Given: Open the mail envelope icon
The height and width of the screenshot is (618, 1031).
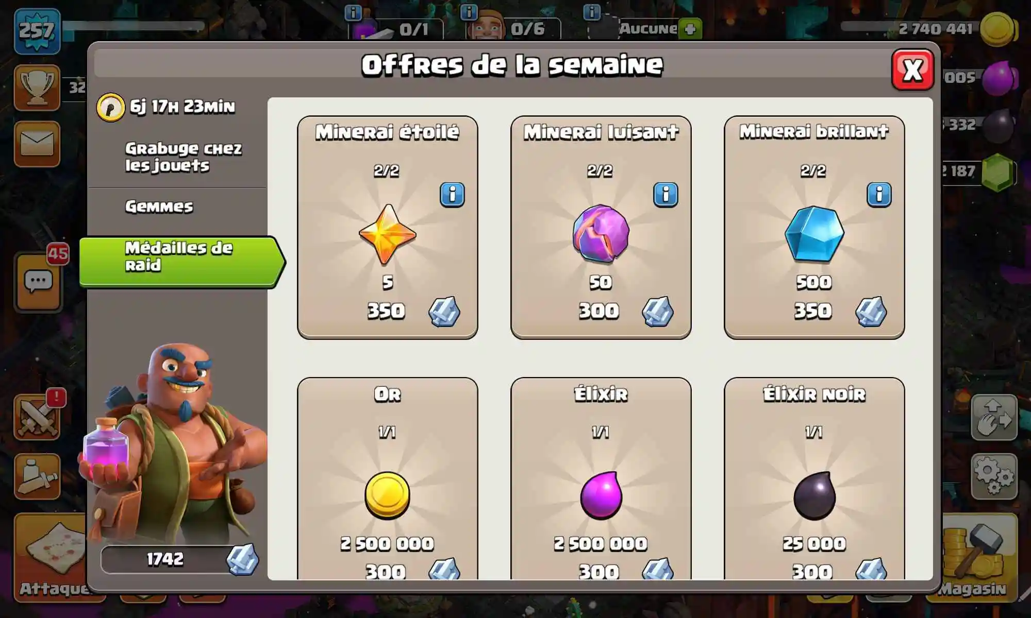Looking at the screenshot, I should point(37,144).
